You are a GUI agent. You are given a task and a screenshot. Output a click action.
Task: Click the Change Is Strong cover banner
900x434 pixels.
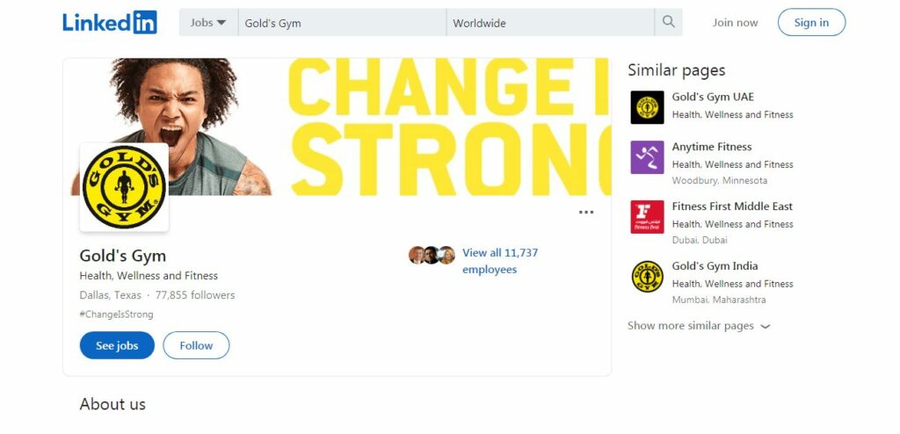tap(337, 127)
